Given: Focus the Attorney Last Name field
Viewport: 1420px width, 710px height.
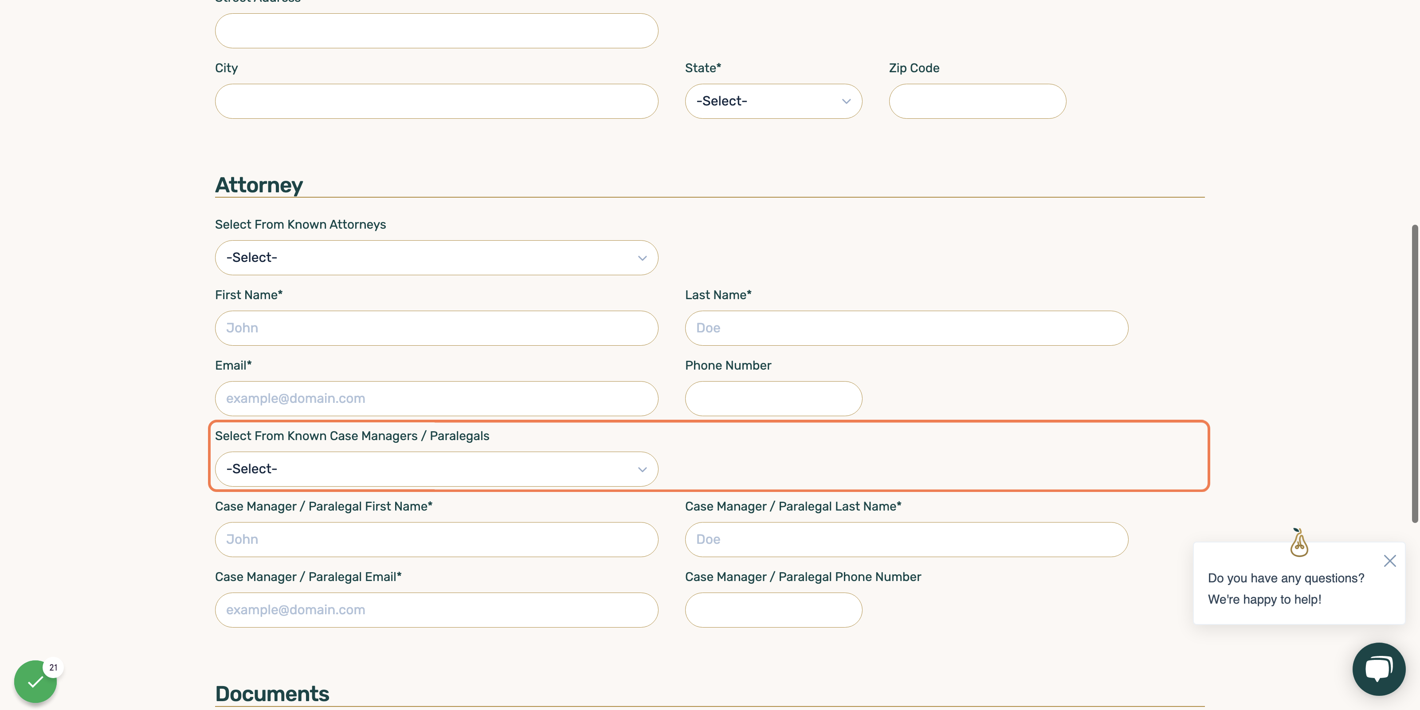Looking at the screenshot, I should (906, 328).
